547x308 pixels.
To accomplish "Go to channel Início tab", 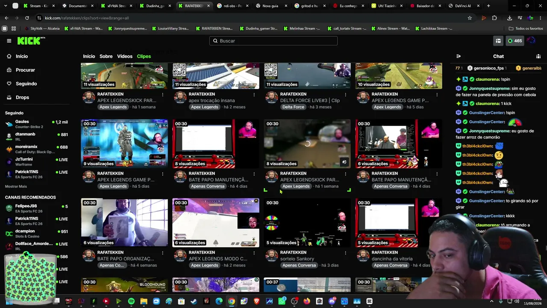I will 89,56.
